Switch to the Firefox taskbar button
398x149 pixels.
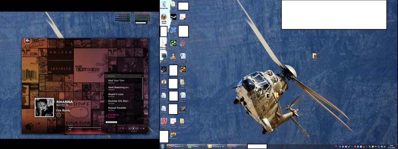pyautogui.click(x=176, y=146)
